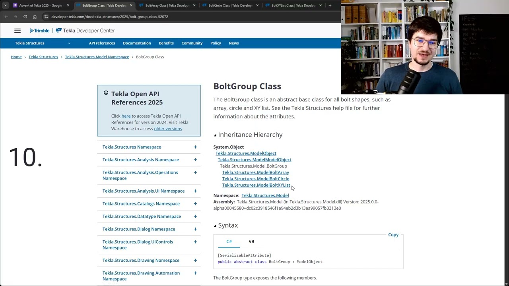Close the BoltArray Class browser tab
Viewport: 509px width, 286px height.
coord(194,6)
